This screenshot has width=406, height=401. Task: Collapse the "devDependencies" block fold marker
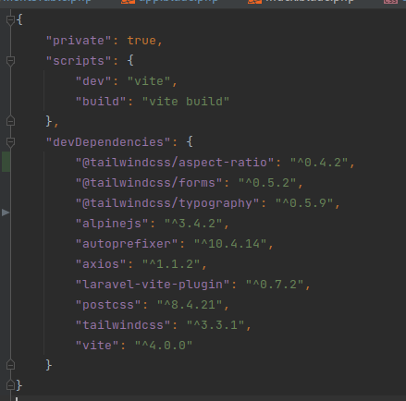[x=10, y=142]
